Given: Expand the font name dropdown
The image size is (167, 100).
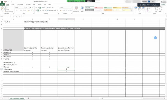Looking at the screenshot, I should tap(25, 8).
